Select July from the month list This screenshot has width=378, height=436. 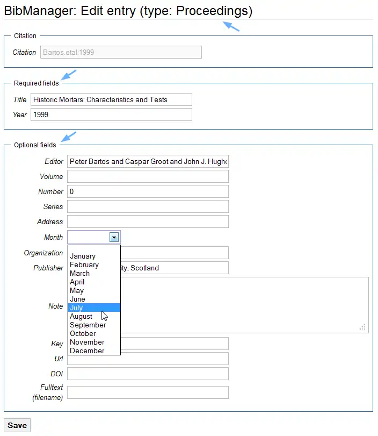coord(94,308)
